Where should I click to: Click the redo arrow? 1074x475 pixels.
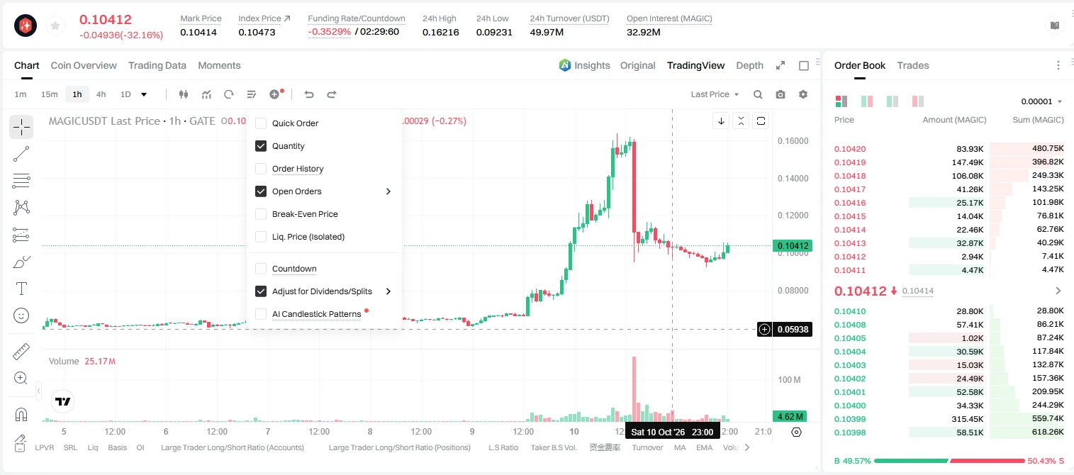[x=331, y=94]
